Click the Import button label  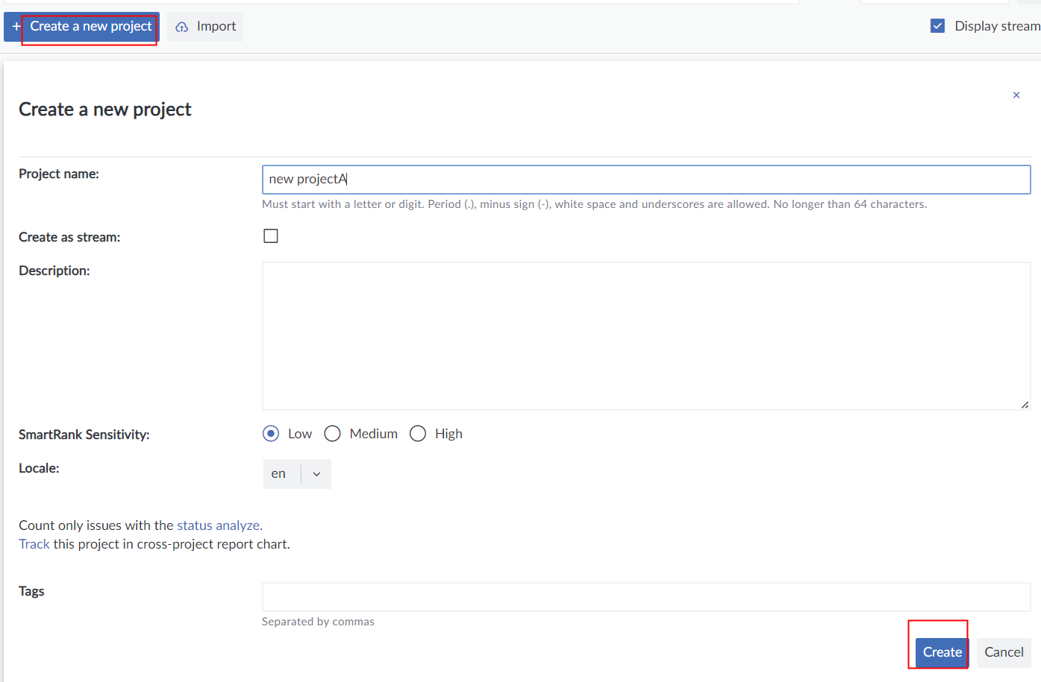coord(216,27)
